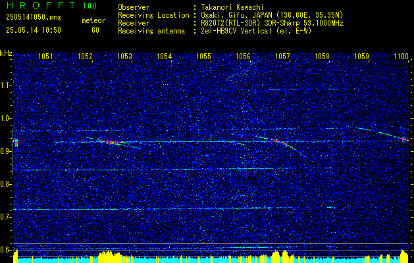This screenshot has width=414, height=263.
Task: Click the kHz axis unit label
Action: click(6, 53)
